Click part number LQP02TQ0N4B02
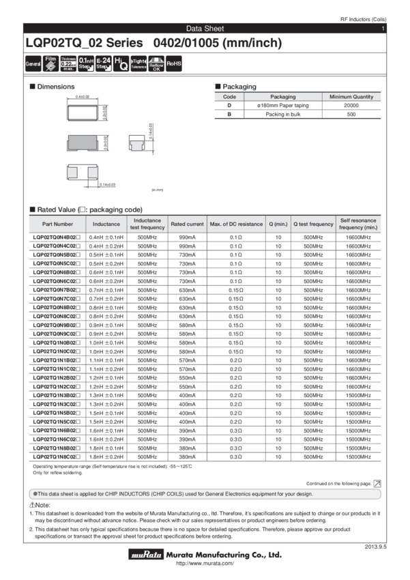This screenshot has height=580, width=410. click(57, 237)
